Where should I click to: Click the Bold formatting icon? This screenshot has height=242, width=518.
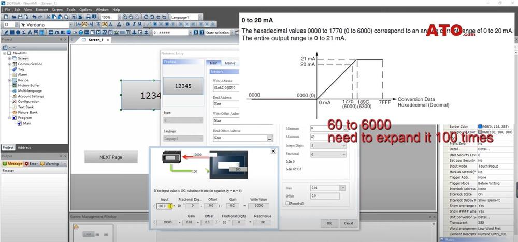(127, 24)
